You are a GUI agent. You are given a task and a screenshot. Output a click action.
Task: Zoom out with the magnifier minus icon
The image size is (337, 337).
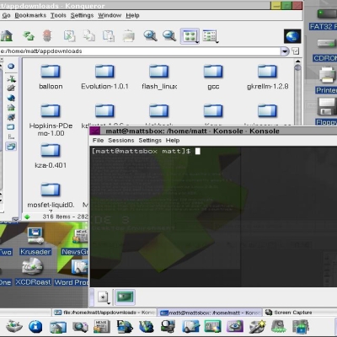(169, 36)
